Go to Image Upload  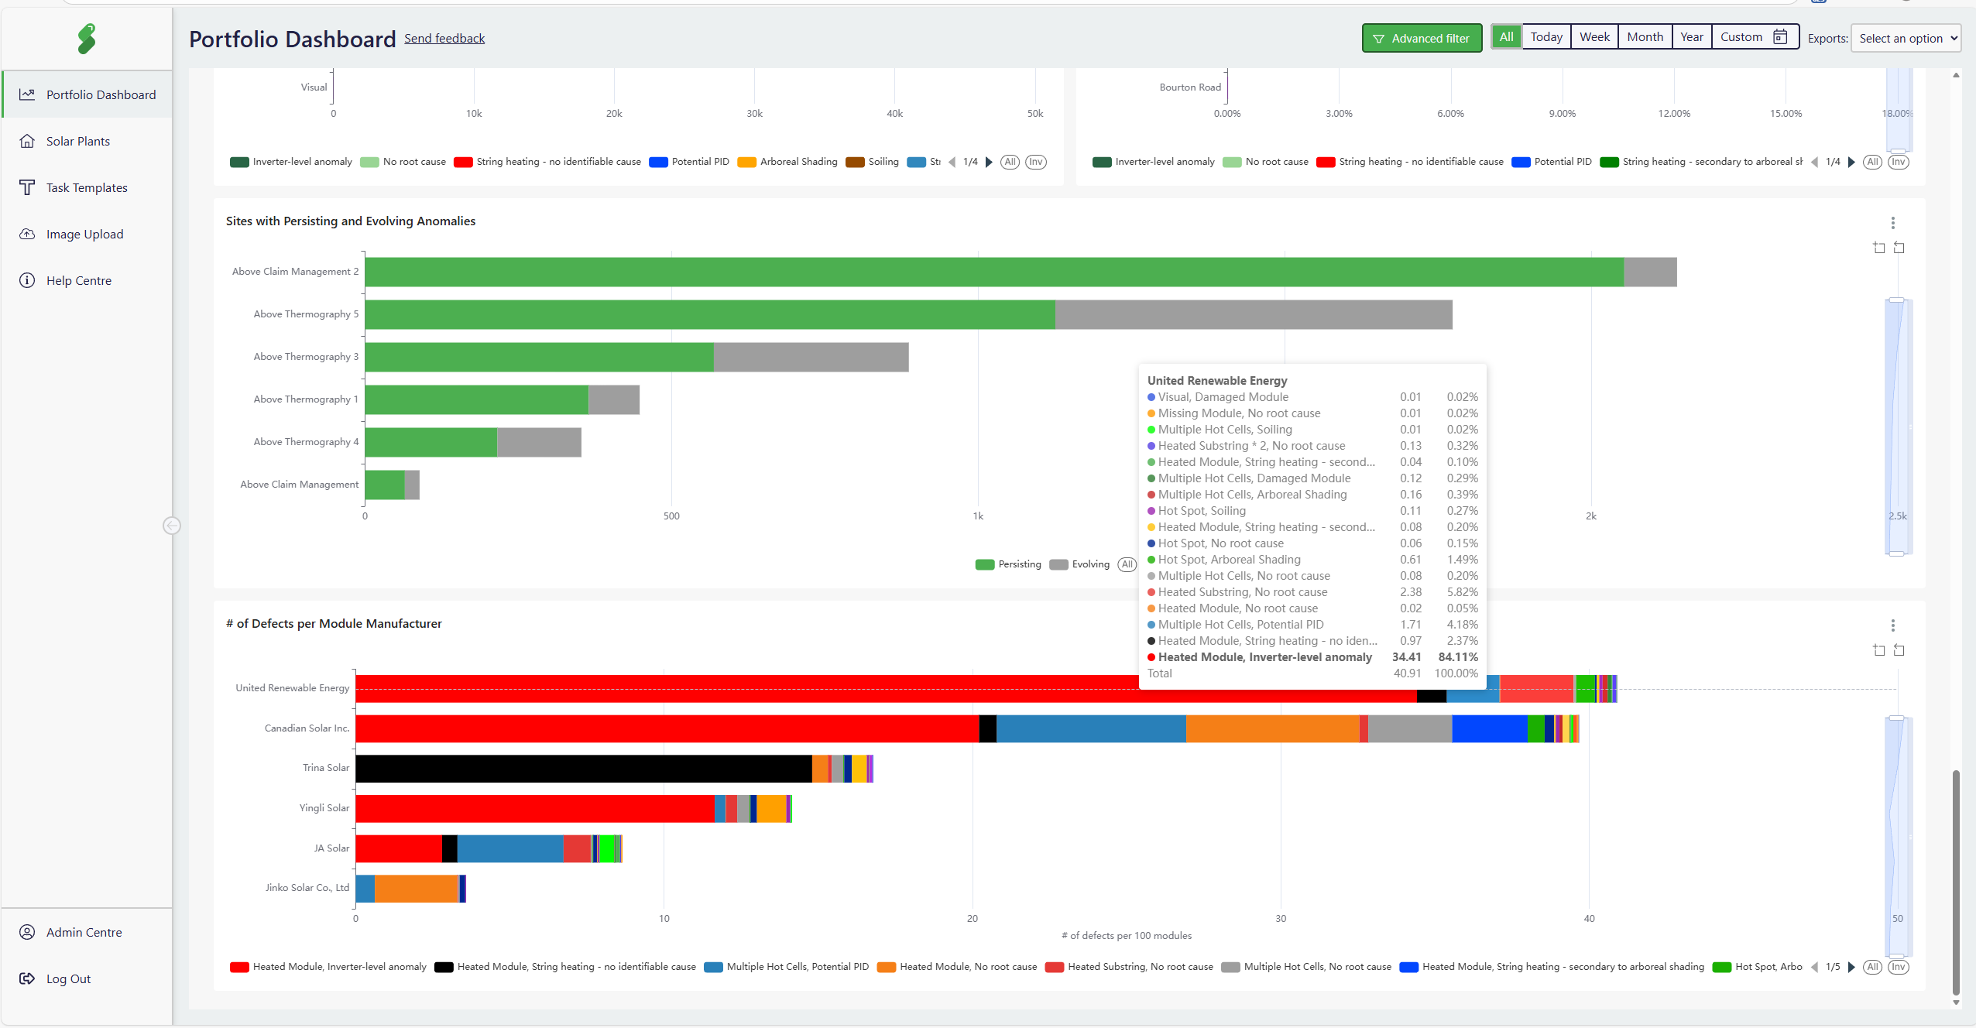[x=84, y=234]
